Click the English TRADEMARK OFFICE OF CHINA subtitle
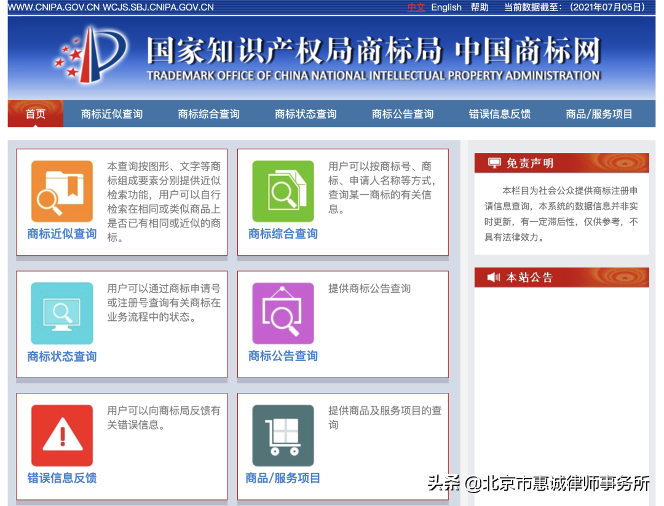 click(374, 76)
